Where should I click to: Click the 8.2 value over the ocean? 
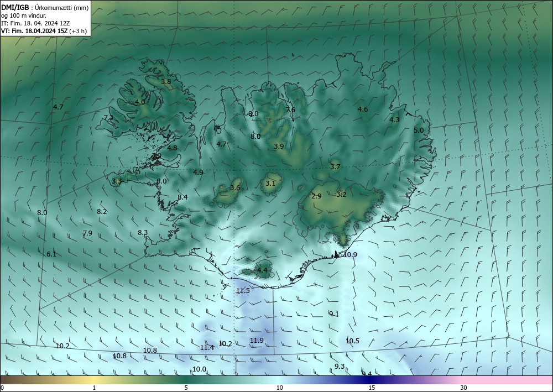(x=102, y=212)
